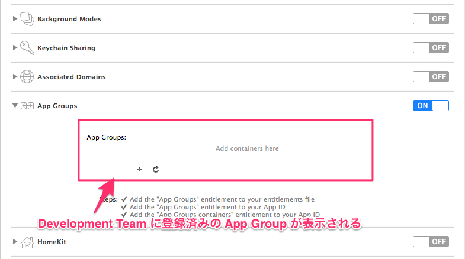Click the 'Associated Domains' label
This screenshot has width=465, height=259.
pyautogui.click(x=72, y=77)
